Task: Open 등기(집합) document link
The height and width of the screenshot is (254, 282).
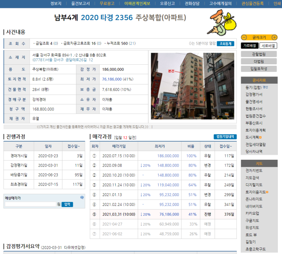Action: (254, 87)
